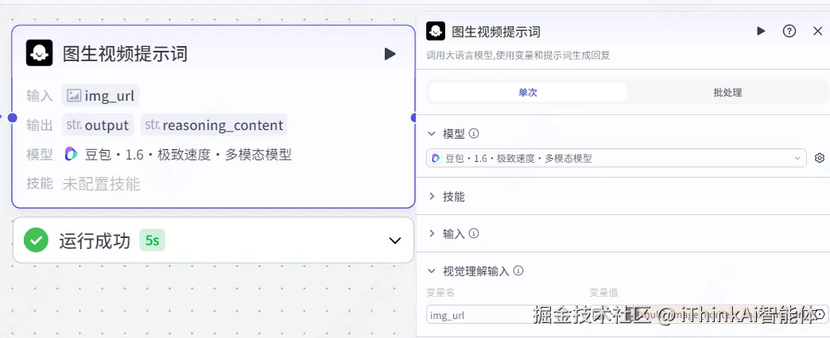Click the img_url input tag on node card
The image size is (830, 338).
[101, 96]
